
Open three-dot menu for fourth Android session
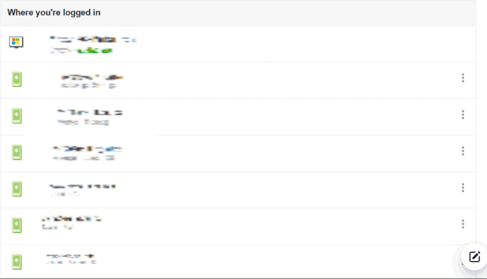(x=463, y=188)
